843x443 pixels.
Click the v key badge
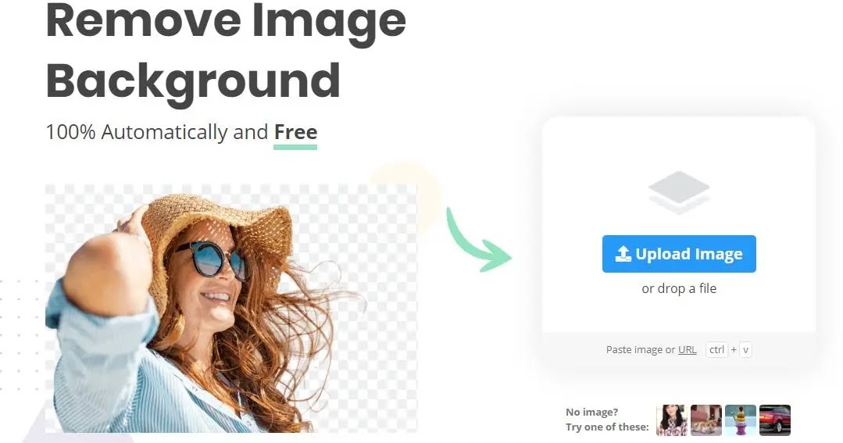745,349
